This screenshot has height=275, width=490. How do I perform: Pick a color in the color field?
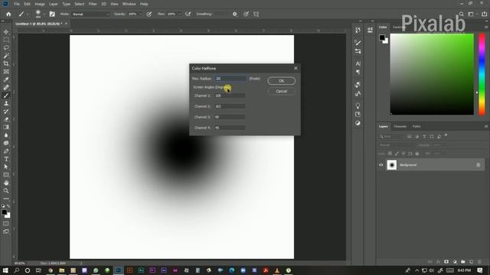(x=432, y=74)
